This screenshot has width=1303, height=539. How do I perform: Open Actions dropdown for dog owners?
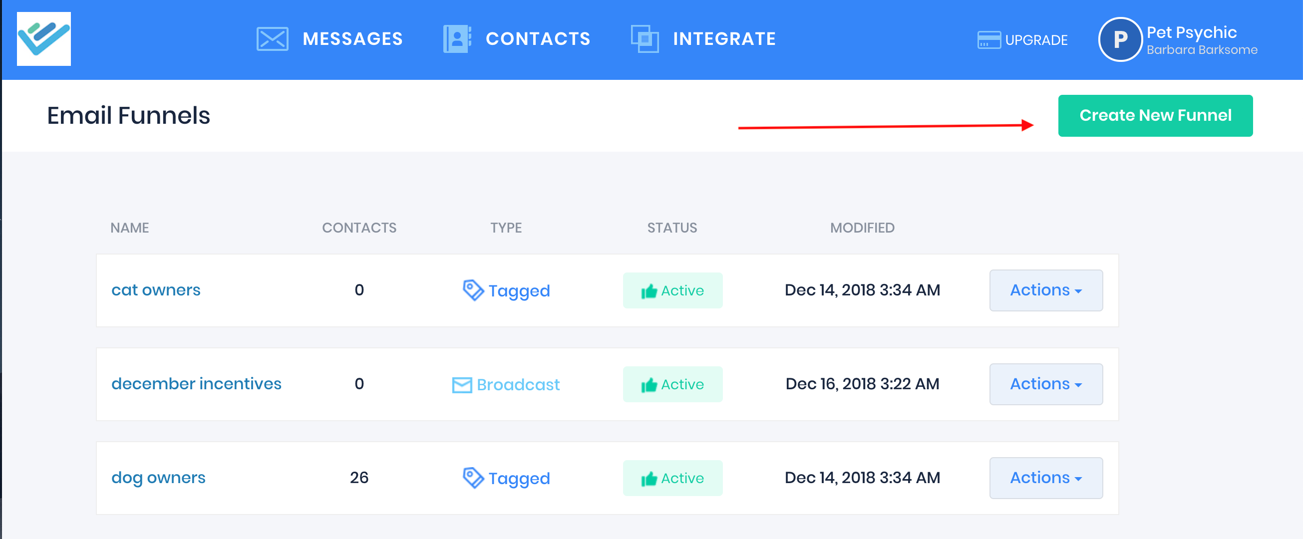click(1045, 478)
